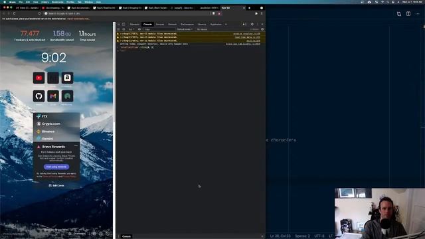The image size is (425, 239).
Task: Open the extensions puzzle icon
Action: pyautogui.click(x=256, y=13)
